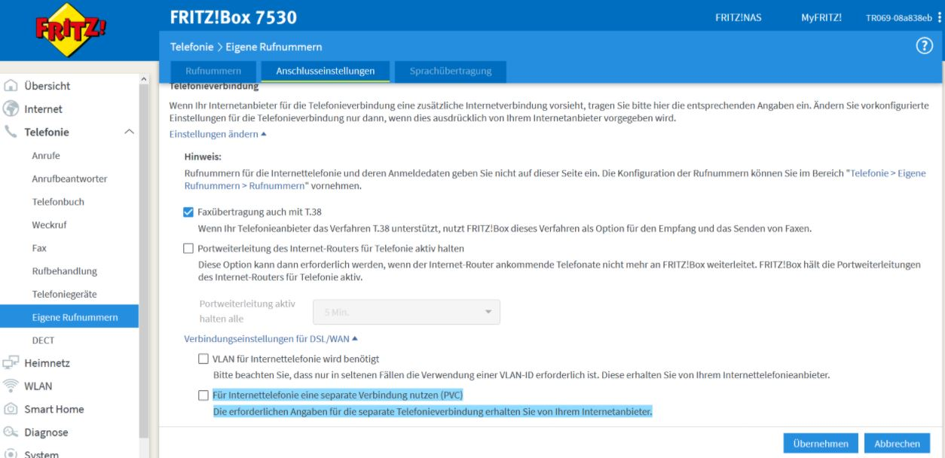Open Fax in the sidebar

[x=39, y=248]
